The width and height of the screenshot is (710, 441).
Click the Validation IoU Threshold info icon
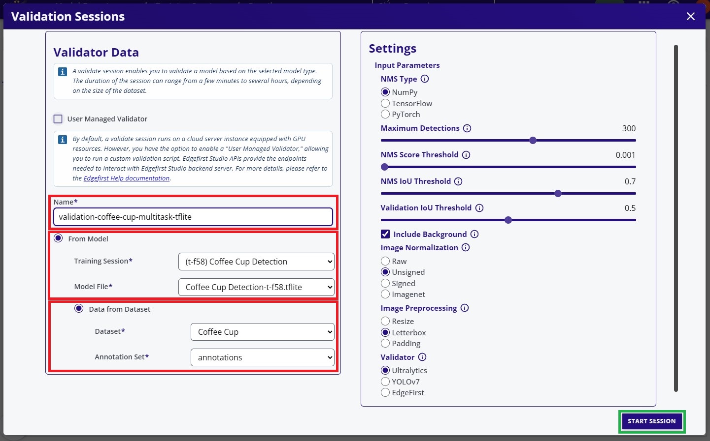(x=479, y=208)
